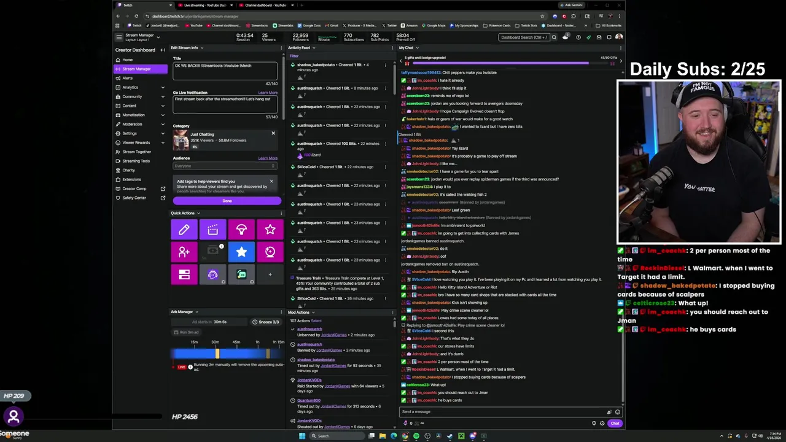
Task: Click the Dashboard Search field
Action: [x=523, y=37]
